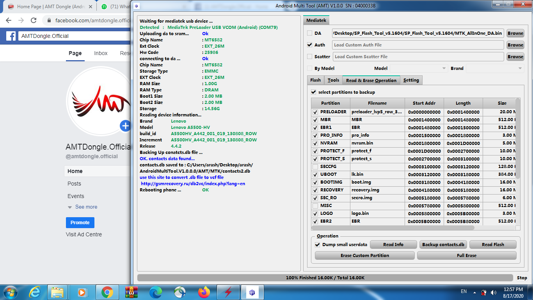Click Browse for the DA file
Viewport: 533px width, 300px height.
[515, 33]
